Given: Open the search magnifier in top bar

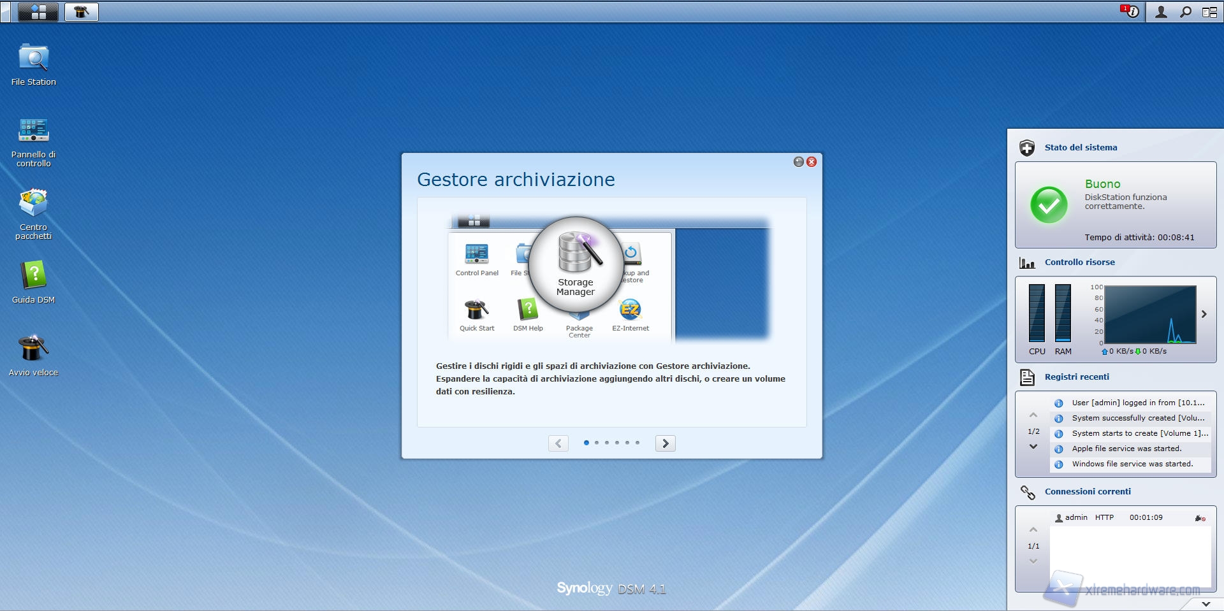Looking at the screenshot, I should point(1186,12).
